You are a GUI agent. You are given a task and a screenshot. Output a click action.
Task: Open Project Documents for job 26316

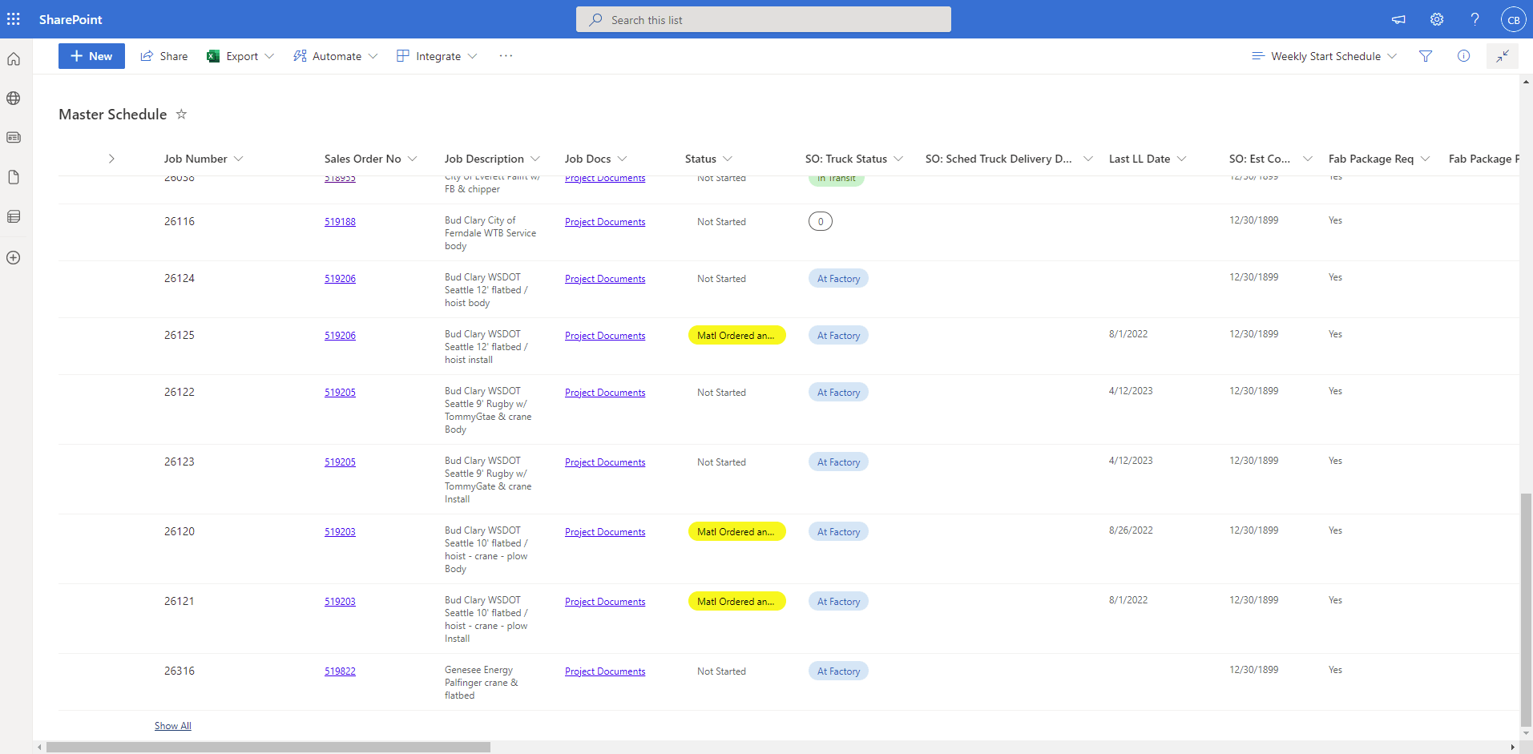[605, 671]
